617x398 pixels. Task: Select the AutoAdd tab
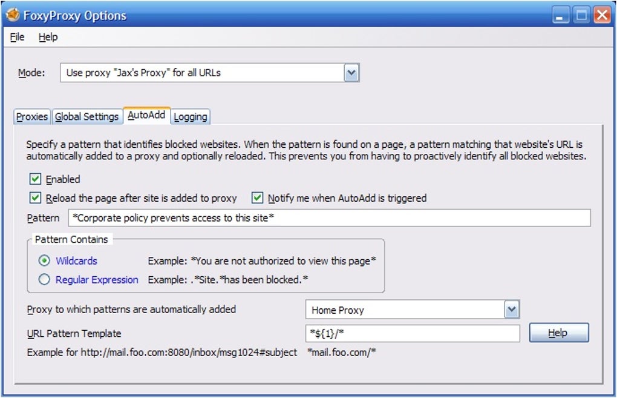coord(146,115)
